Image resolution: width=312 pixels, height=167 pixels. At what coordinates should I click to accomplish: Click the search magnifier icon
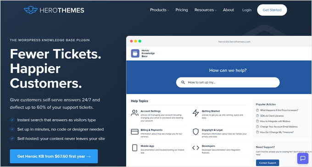coord(183,82)
